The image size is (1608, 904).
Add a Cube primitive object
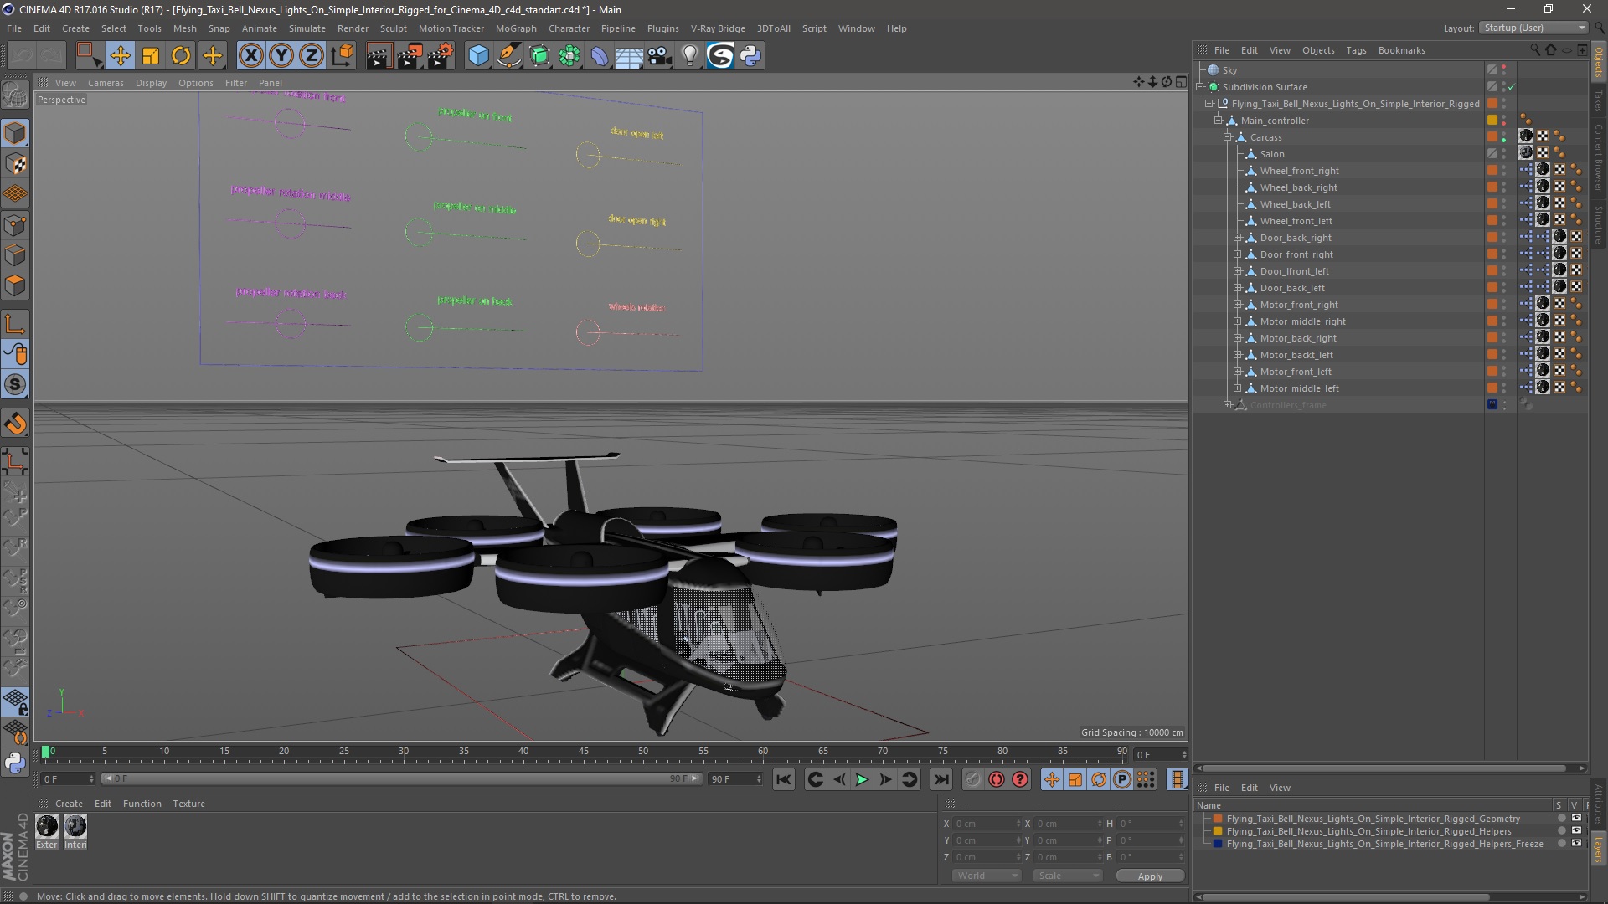[478, 55]
